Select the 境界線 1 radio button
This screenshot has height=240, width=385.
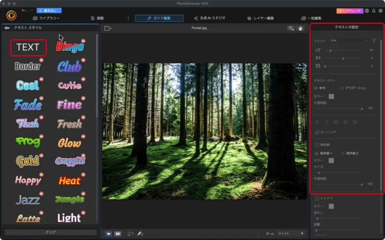[x=317, y=153]
